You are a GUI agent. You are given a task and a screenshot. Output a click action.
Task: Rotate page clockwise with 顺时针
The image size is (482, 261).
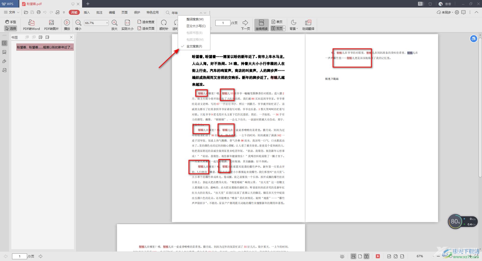click(164, 25)
